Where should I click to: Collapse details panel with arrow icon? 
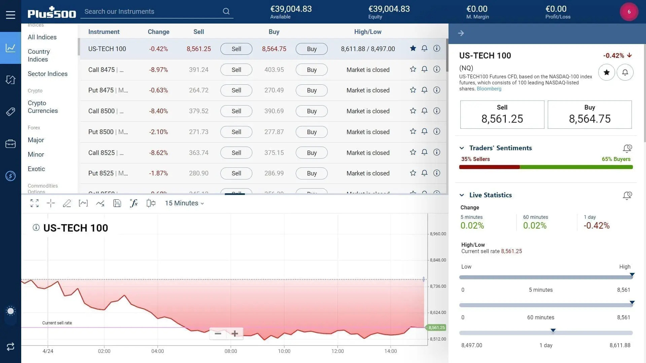461,33
